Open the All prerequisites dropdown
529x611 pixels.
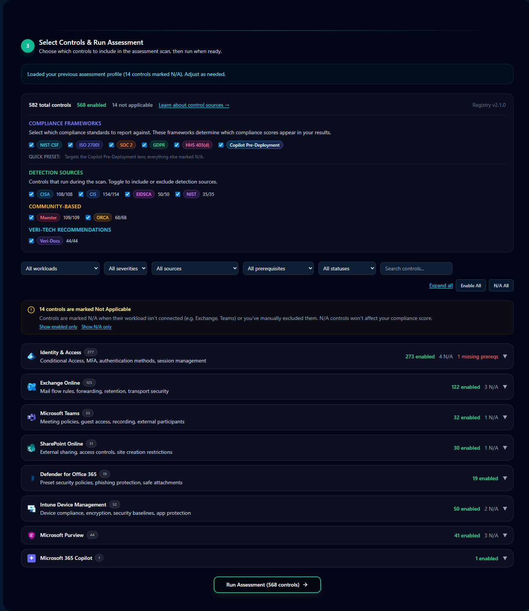pyautogui.click(x=278, y=268)
